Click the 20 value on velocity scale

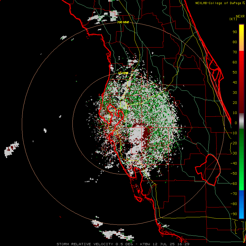(x=235, y=102)
